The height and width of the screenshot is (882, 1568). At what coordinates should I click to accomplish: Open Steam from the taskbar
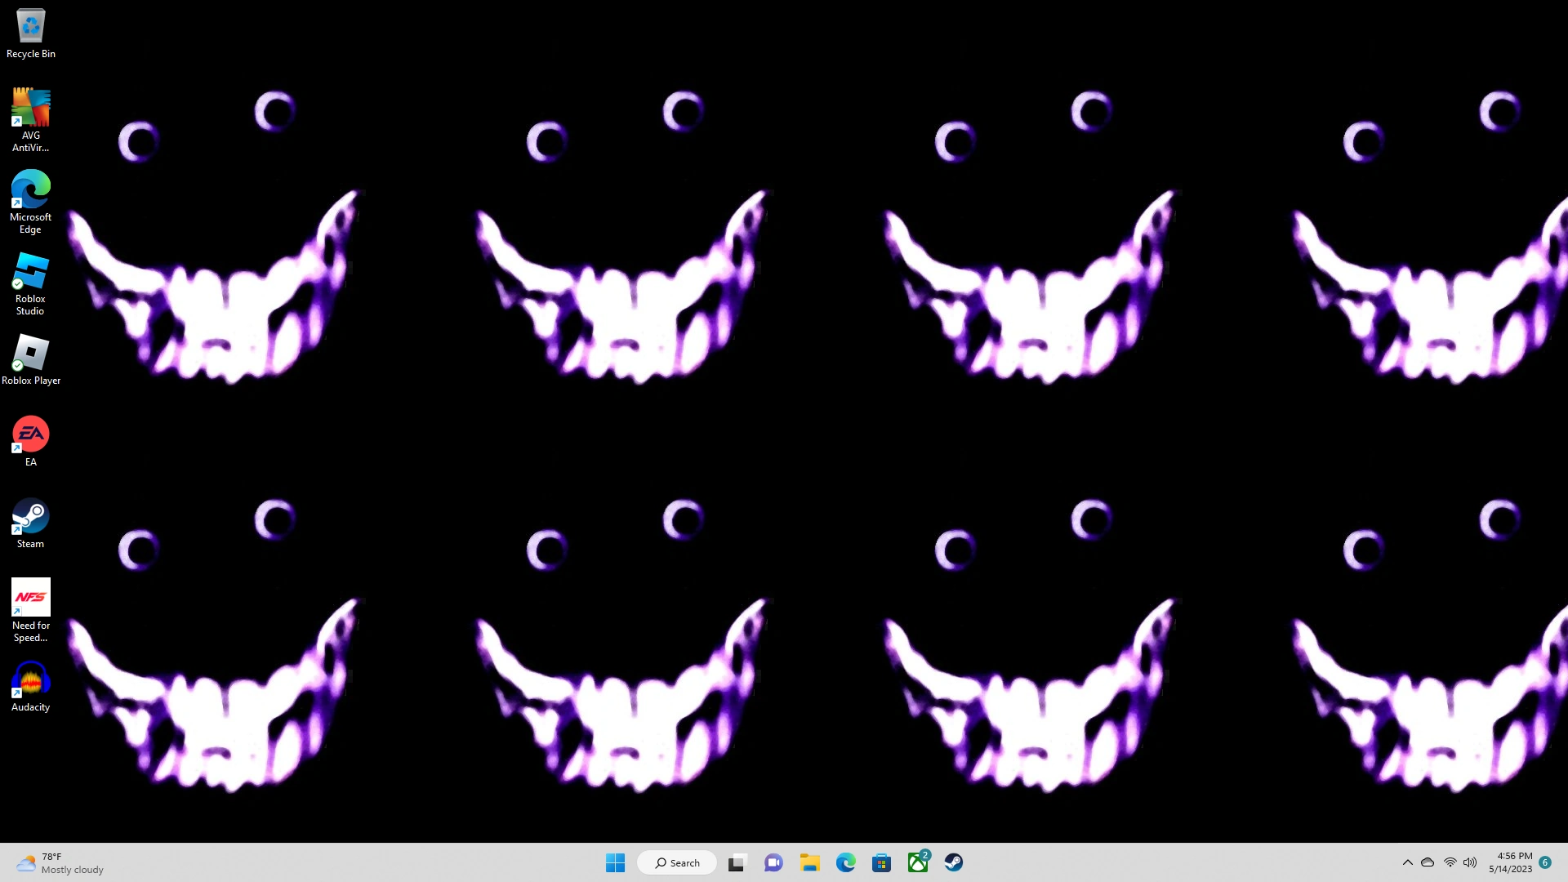coord(953,862)
